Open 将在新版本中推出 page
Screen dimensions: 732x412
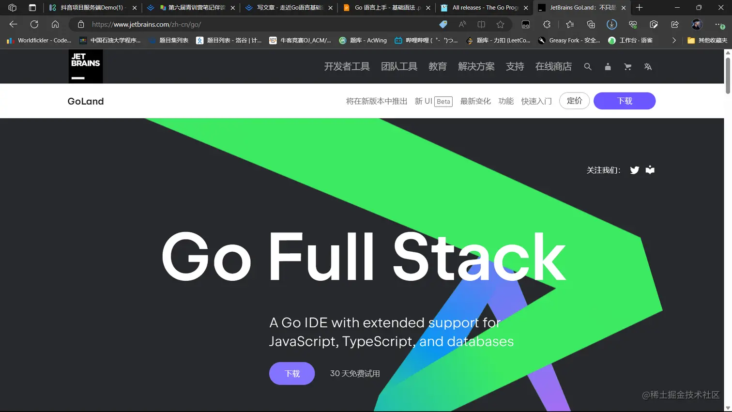377,101
